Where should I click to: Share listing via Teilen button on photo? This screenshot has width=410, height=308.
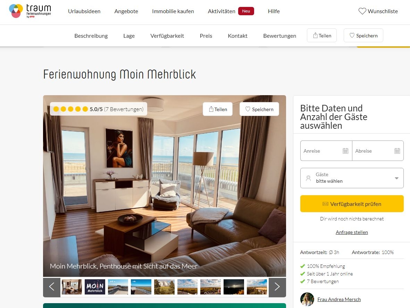tap(218, 109)
